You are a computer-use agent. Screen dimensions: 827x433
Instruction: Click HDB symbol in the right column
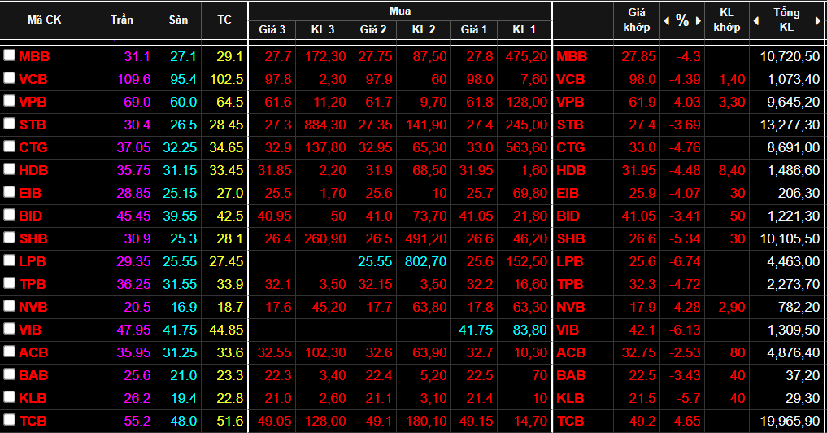tap(572, 170)
